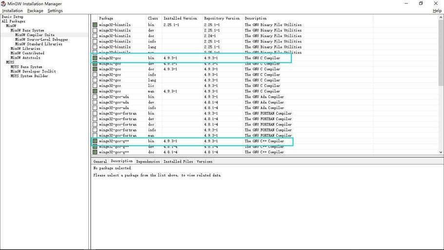The height and width of the screenshot is (250, 444).
Task: Toggle the mingw32-gcc doc package checkbox
Action: (95, 69)
